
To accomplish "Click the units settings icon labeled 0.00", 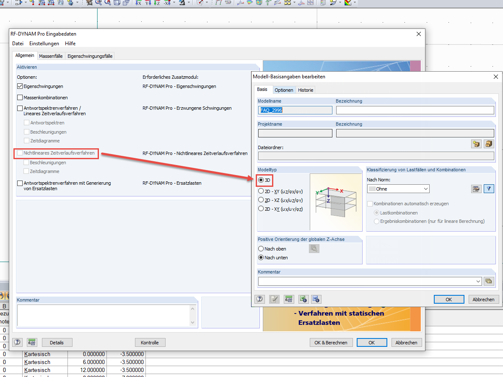I will [289, 299].
